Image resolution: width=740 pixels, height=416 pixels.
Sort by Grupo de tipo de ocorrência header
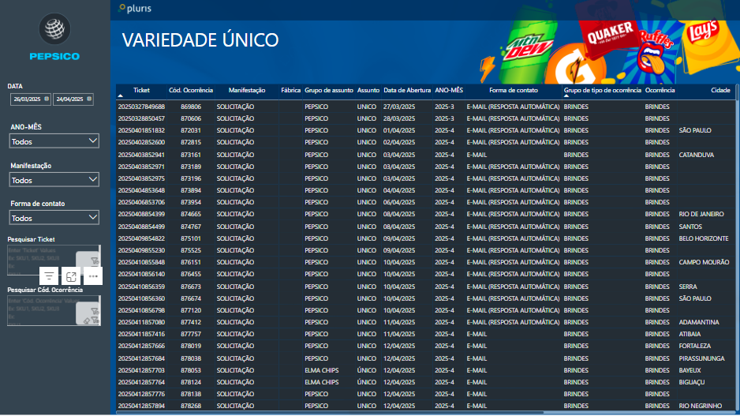[x=602, y=90]
